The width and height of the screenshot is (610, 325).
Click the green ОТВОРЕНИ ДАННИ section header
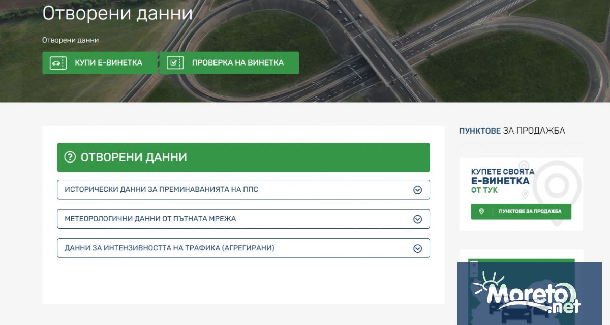[x=243, y=157]
